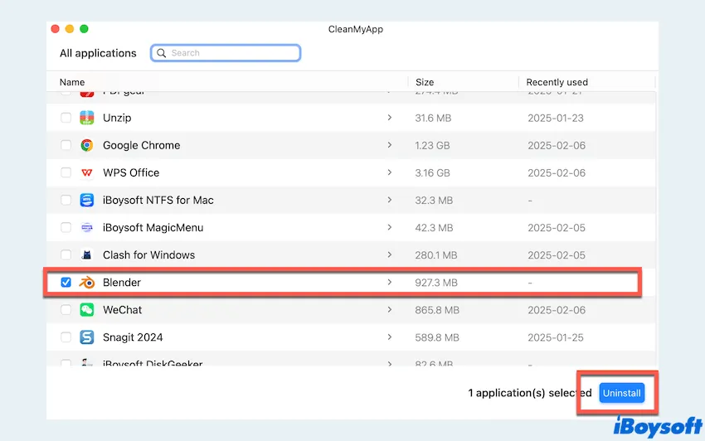The width and height of the screenshot is (705, 441).
Task: Click the Snagit 2024 app icon
Action: click(87, 337)
